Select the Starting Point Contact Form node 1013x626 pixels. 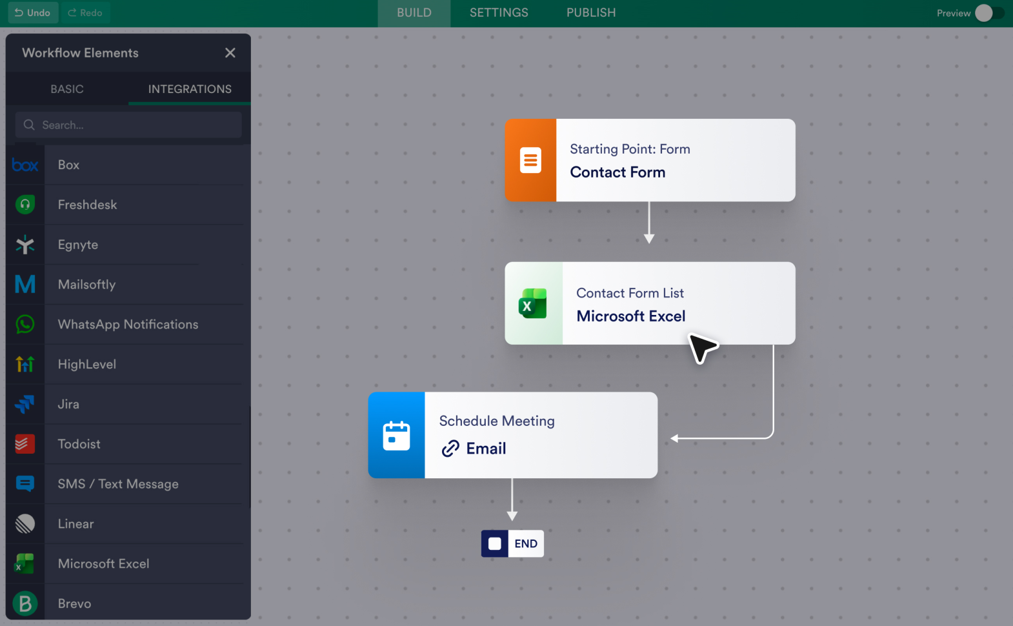[650, 160]
